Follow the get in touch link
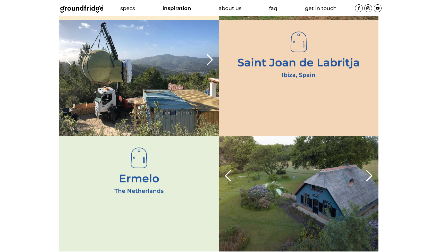Screen dimensions: 448x252 [321, 8]
